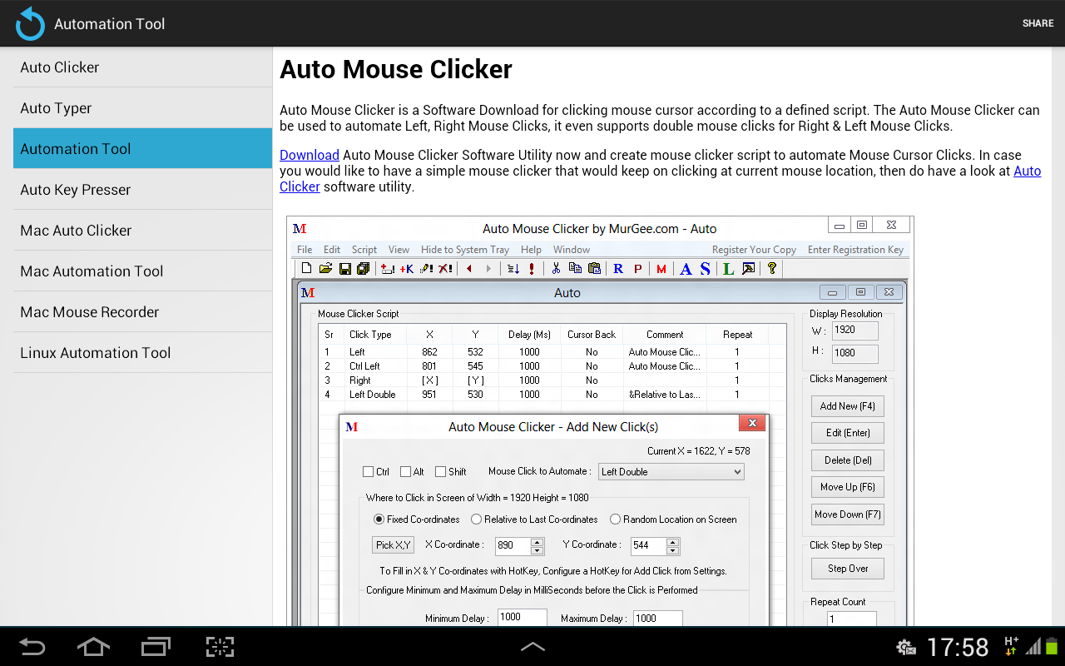Tap the back arrow icon beside Automation Tool
1065x666 pixels.
pos(30,23)
